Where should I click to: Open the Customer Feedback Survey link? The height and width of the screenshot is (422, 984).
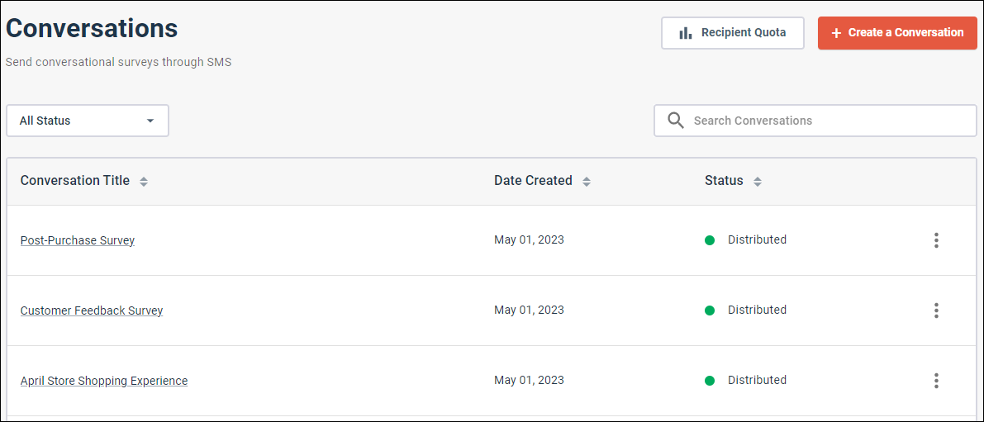92,311
